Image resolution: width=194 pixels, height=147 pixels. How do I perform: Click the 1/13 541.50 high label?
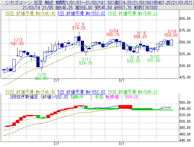coord(17,42)
